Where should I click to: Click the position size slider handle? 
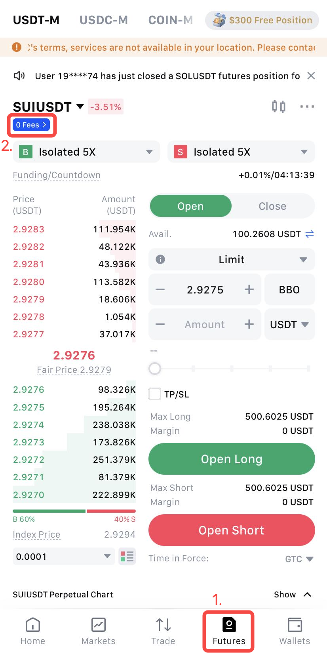[x=155, y=369]
